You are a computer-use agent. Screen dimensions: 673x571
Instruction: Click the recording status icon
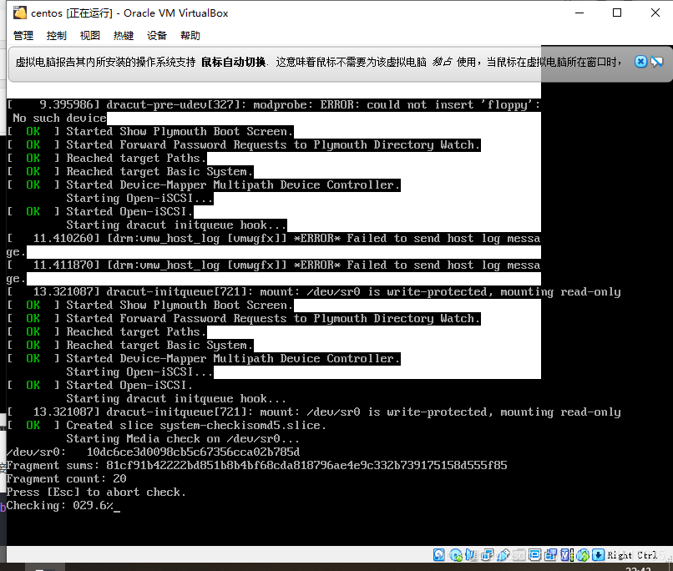click(x=551, y=554)
